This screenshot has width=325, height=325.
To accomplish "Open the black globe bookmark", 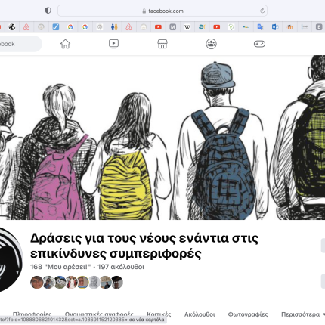I will pos(12,27).
